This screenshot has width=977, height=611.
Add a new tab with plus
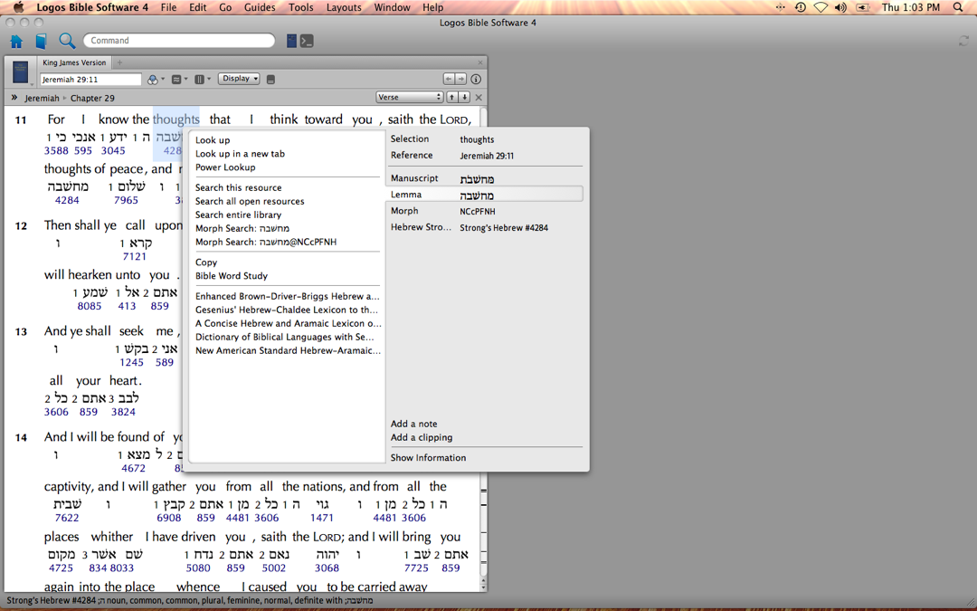coord(119,62)
